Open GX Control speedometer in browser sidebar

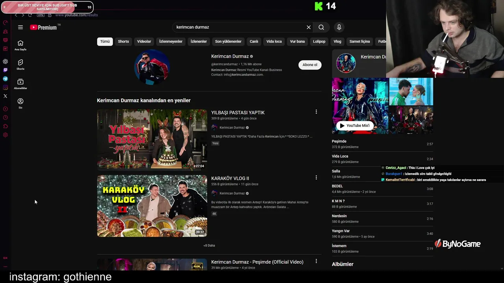click(x=5, y=22)
